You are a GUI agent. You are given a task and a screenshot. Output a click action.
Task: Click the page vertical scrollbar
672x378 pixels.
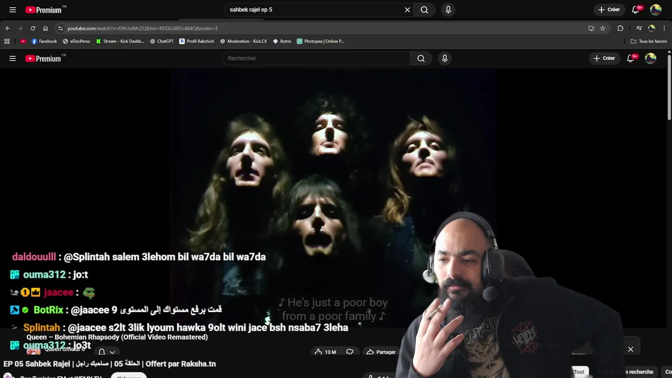[669, 87]
